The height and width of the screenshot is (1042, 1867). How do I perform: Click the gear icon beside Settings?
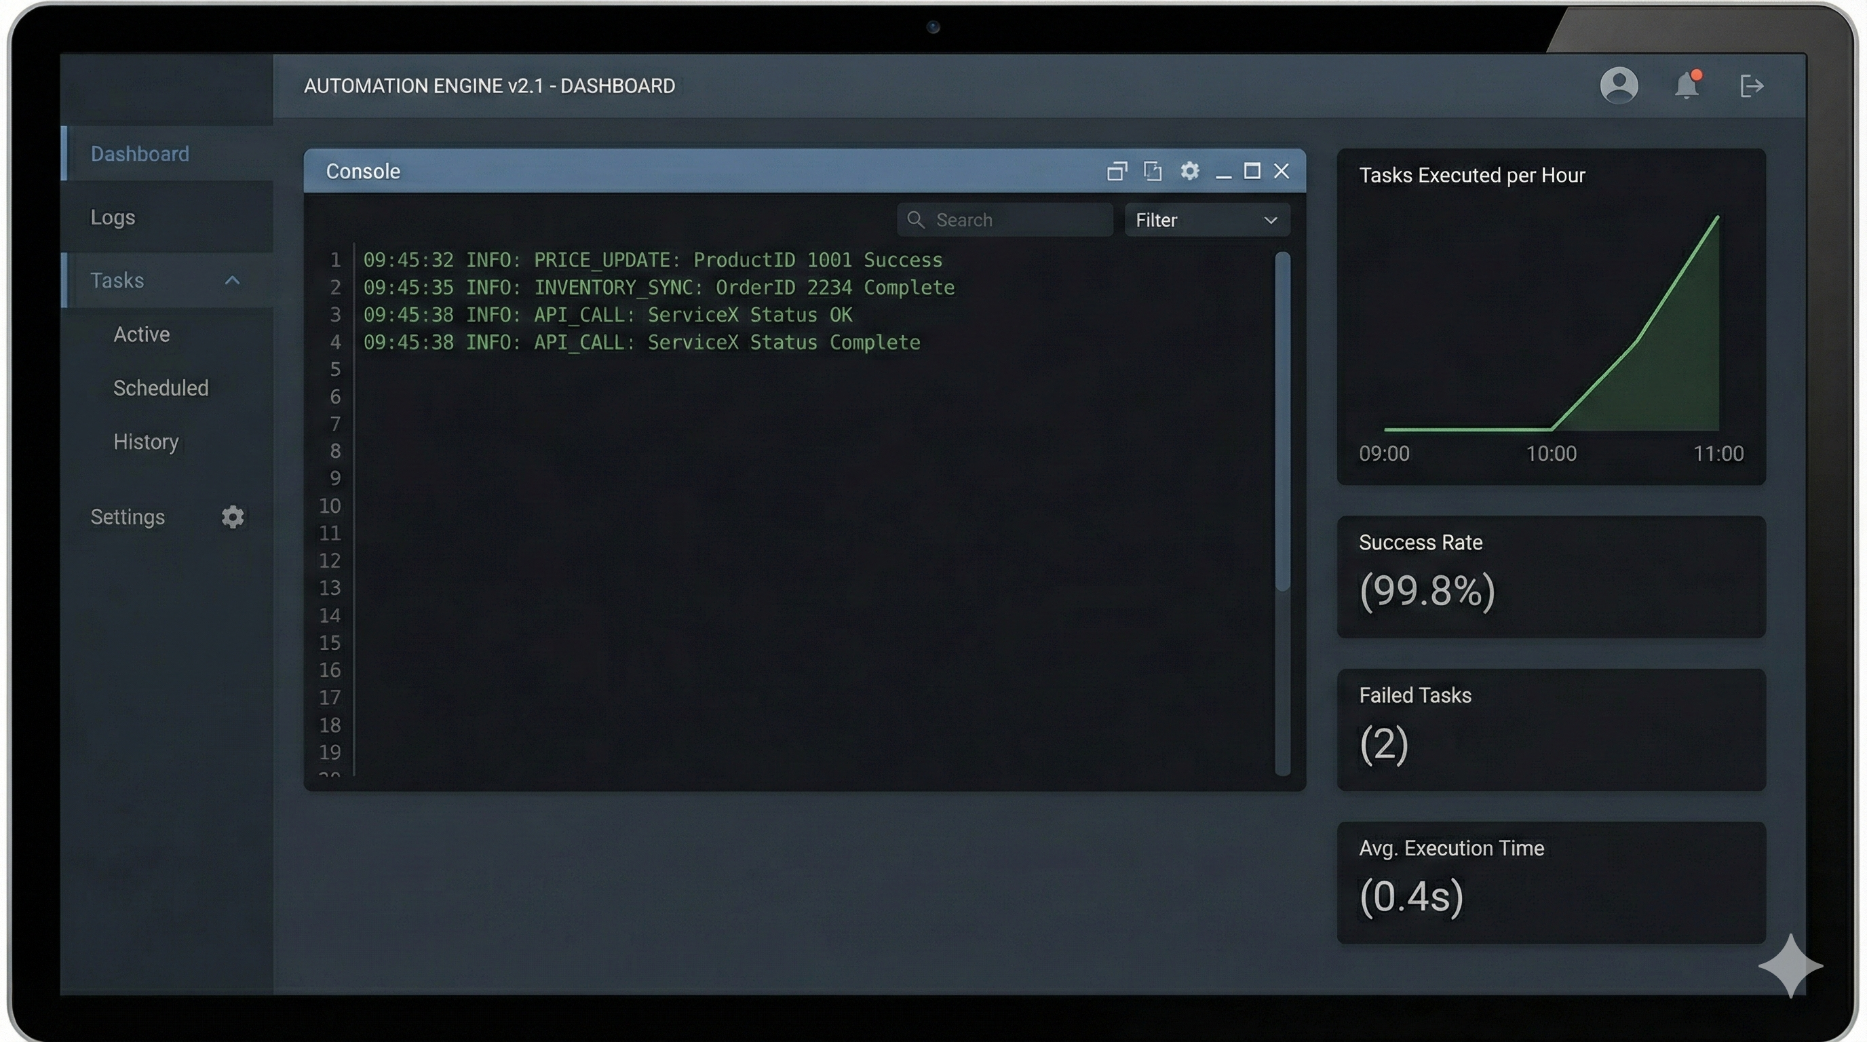tap(233, 517)
